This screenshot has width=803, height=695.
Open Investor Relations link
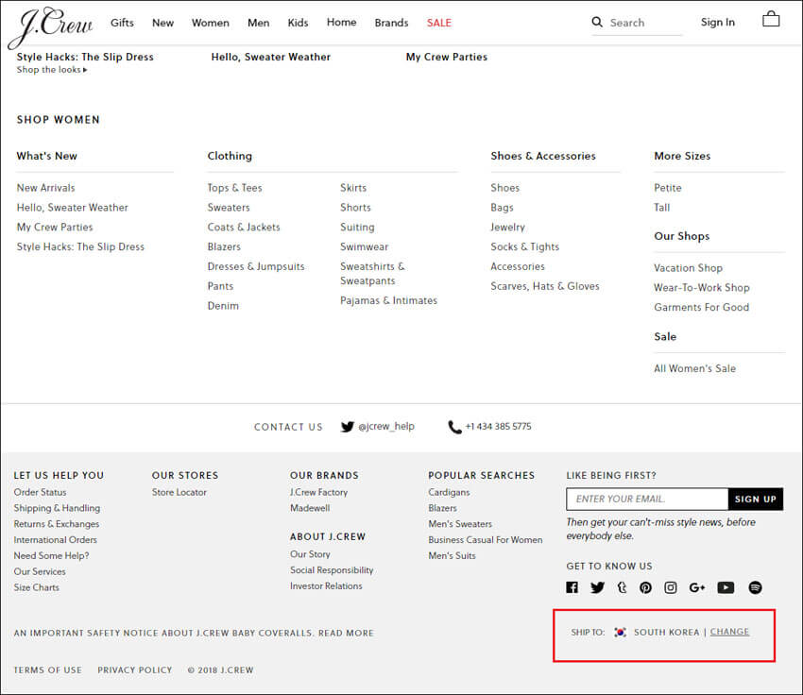coord(326,586)
